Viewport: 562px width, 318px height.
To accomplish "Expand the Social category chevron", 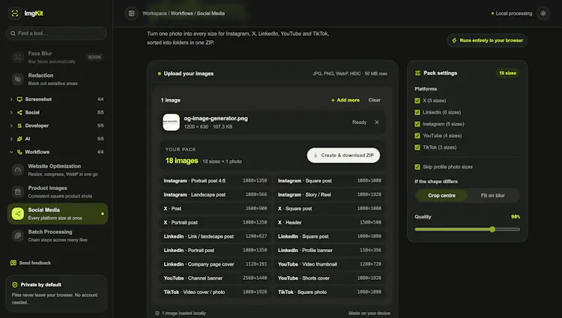I will (11, 112).
